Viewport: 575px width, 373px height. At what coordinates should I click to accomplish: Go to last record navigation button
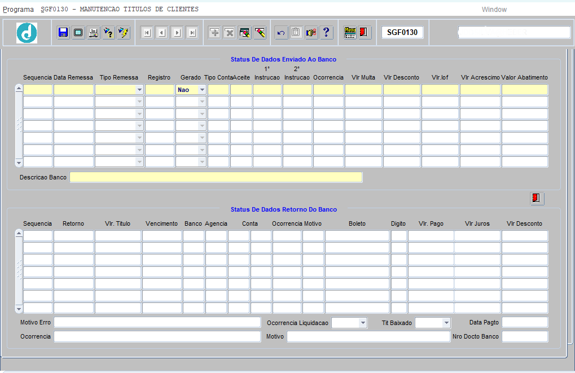coord(192,33)
